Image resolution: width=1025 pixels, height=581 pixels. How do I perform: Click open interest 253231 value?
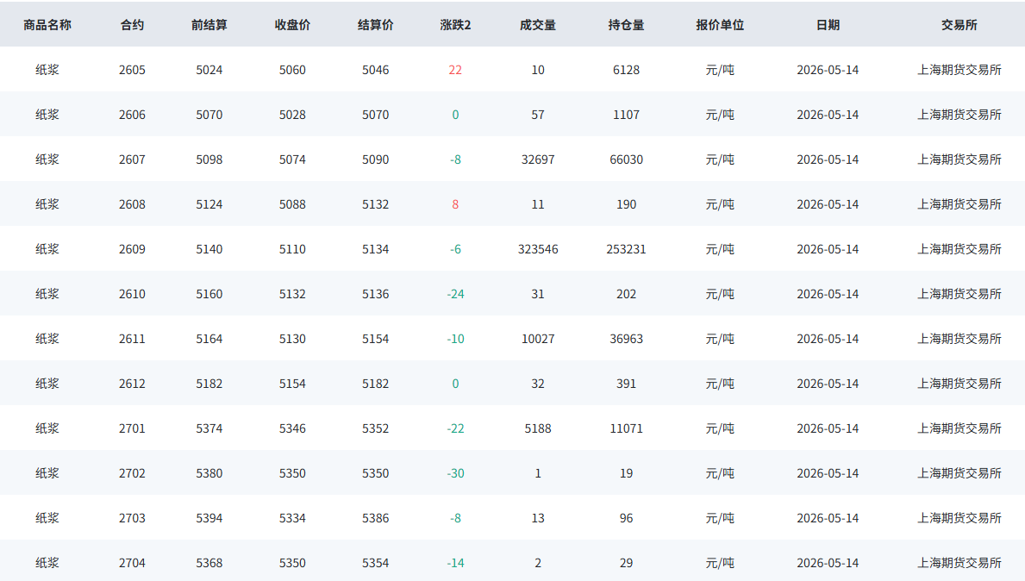[626, 249]
